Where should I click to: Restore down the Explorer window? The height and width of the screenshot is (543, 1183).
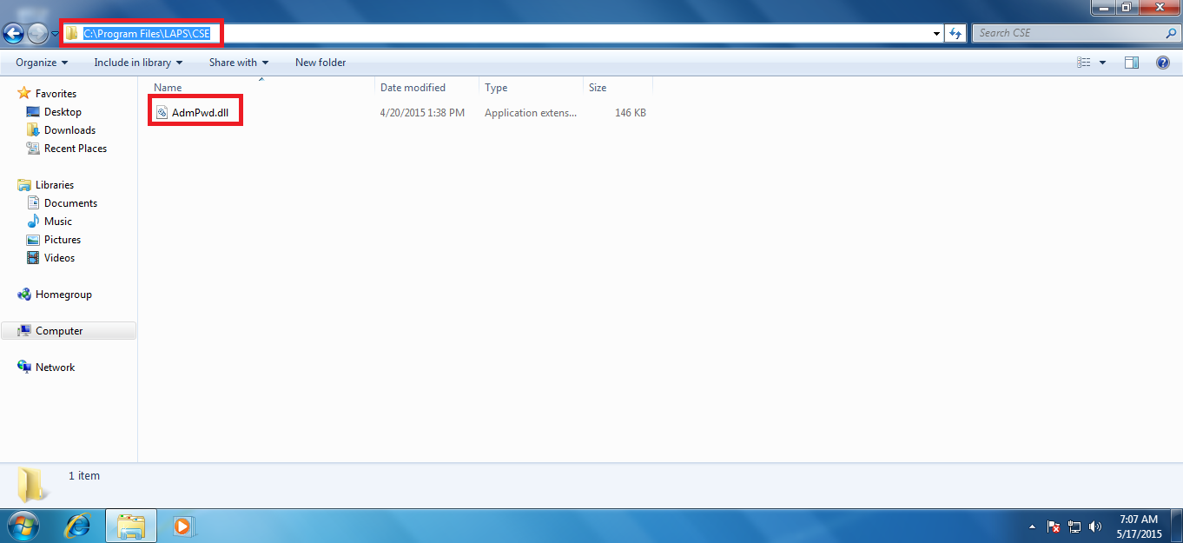[x=1127, y=7]
